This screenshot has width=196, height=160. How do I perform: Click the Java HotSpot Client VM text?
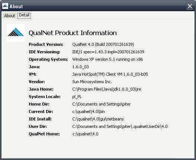110,74
